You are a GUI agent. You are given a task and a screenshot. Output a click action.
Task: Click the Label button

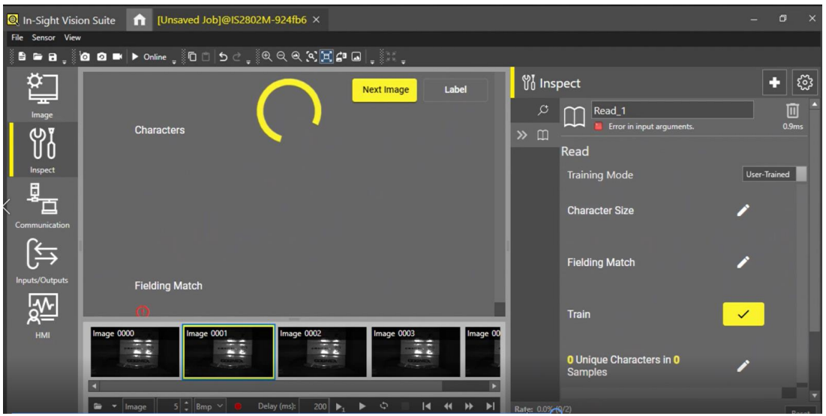455,90
